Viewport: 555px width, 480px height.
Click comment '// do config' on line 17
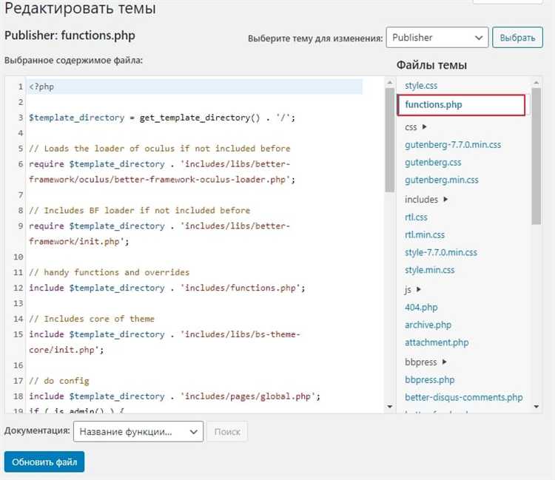coord(59,381)
